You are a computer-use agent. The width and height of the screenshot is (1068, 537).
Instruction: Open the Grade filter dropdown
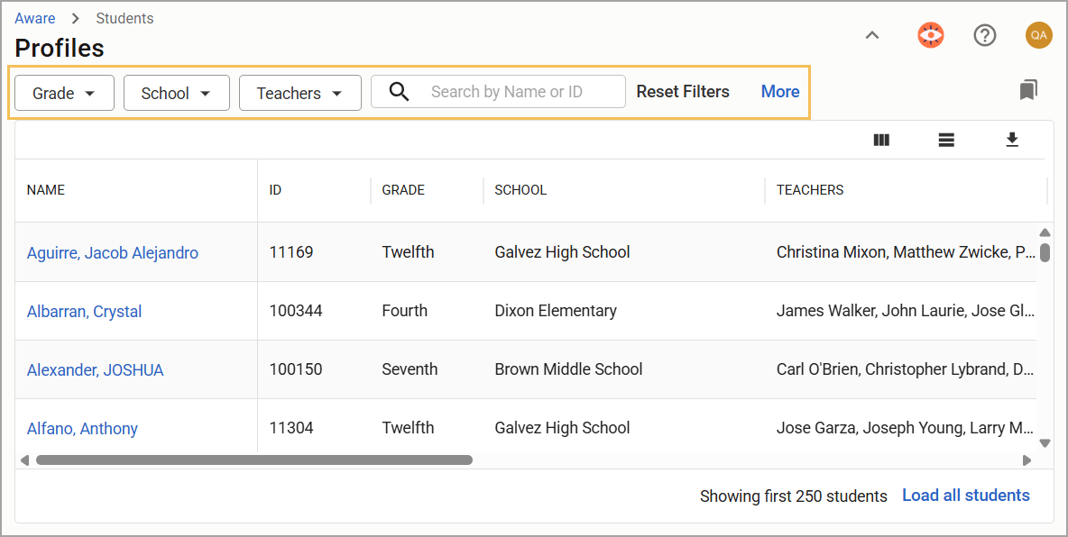coord(64,93)
